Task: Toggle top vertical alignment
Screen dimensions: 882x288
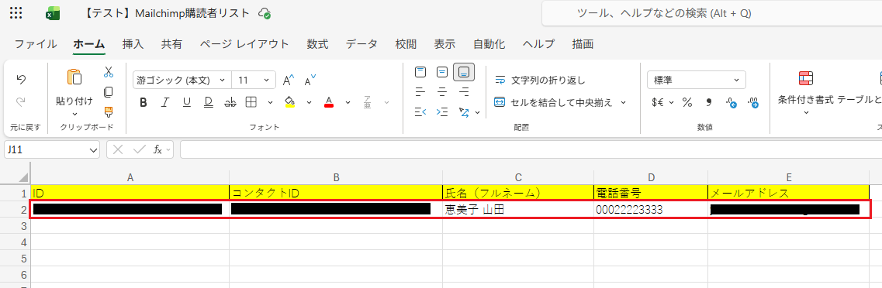Action: coord(420,72)
